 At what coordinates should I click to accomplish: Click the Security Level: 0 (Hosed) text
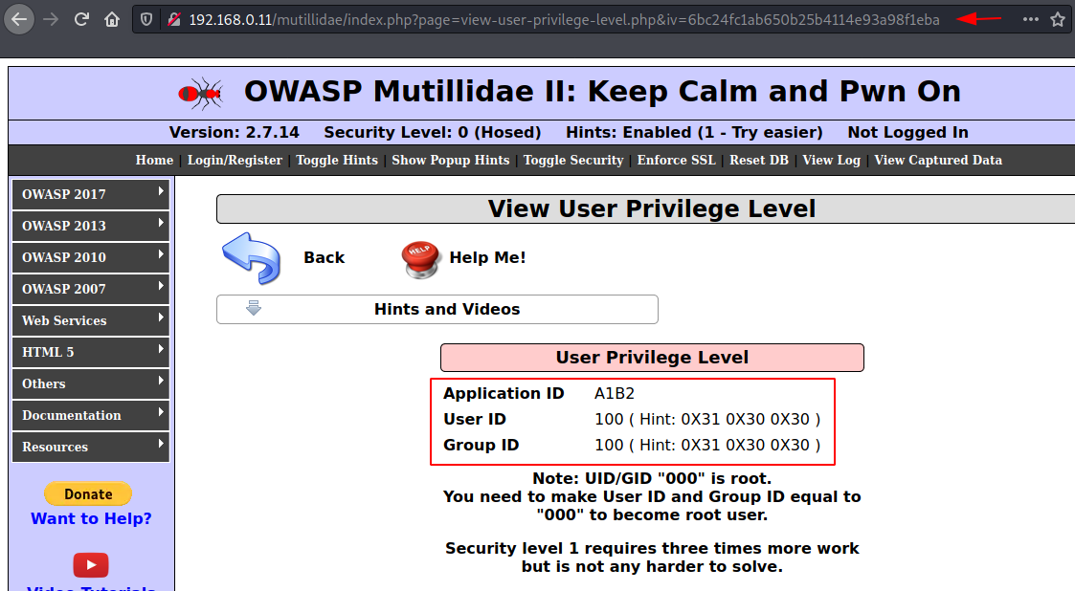point(433,132)
